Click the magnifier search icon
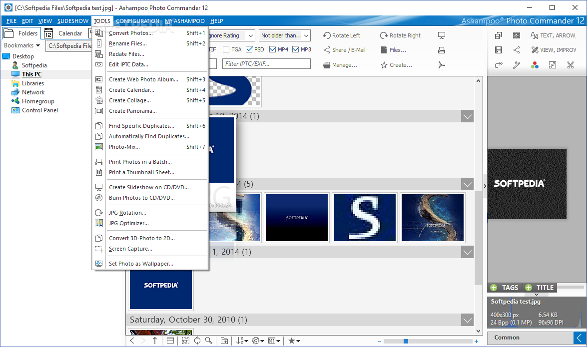 pos(209,341)
